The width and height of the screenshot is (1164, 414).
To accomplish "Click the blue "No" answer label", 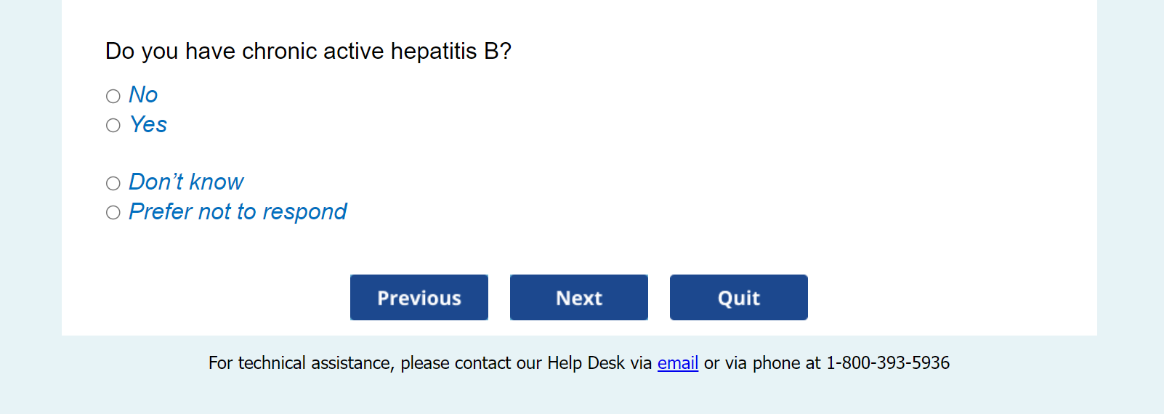I will (x=143, y=95).
